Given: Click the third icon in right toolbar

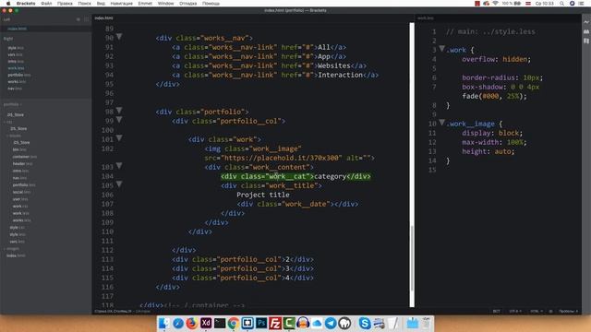Looking at the screenshot, I should pyautogui.click(x=586, y=41).
